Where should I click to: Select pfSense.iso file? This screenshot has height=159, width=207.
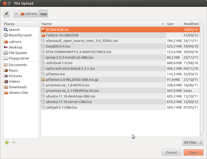(120, 74)
